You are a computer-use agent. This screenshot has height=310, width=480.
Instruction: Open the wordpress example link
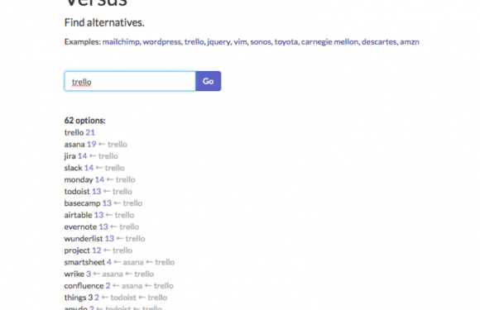pyautogui.click(x=161, y=42)
